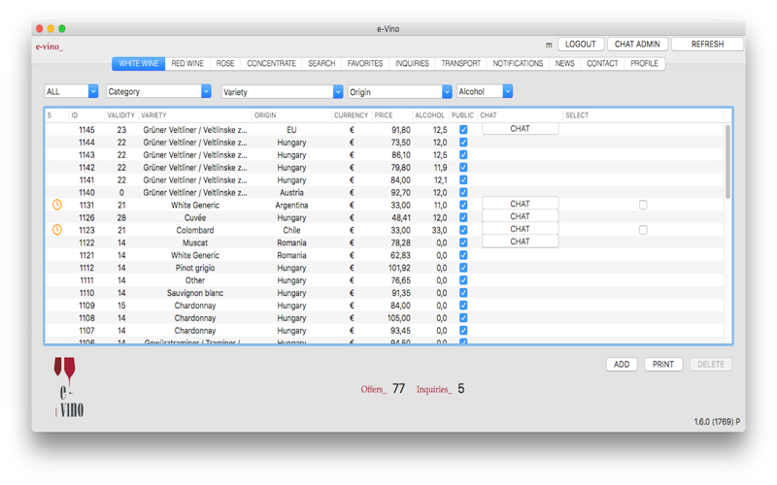Uncheck the Public checkbox for offer 1112
The width and height of the screenshot is (777, 485).
[463, 268]
